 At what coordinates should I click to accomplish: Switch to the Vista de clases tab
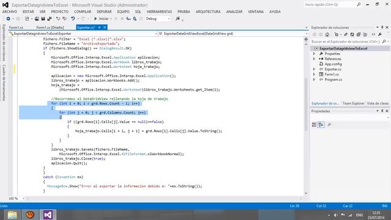point(378,103)
